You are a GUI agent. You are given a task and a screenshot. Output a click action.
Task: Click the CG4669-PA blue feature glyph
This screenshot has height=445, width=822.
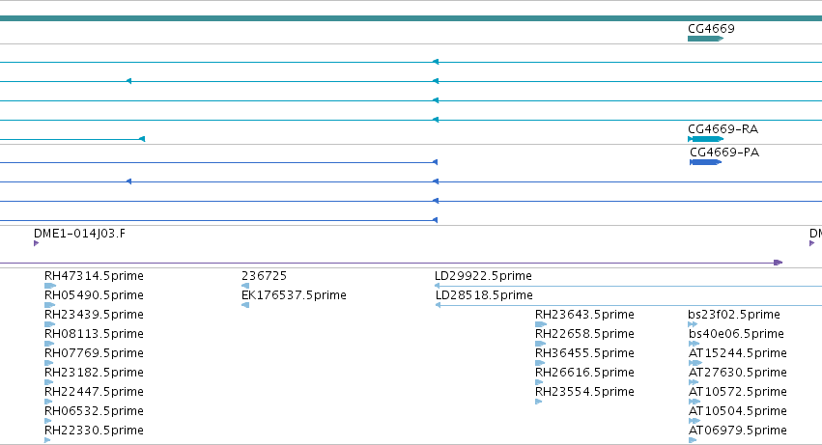click(x=706, y=162)
